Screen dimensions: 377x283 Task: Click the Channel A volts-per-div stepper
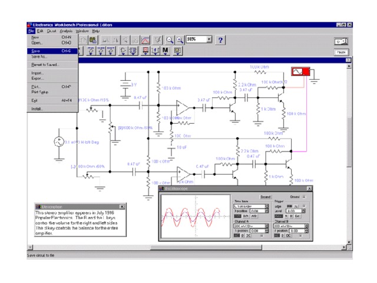(x=267, y=226)
